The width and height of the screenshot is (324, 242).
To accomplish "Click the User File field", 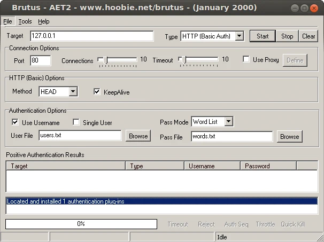I will coord(80,136).
